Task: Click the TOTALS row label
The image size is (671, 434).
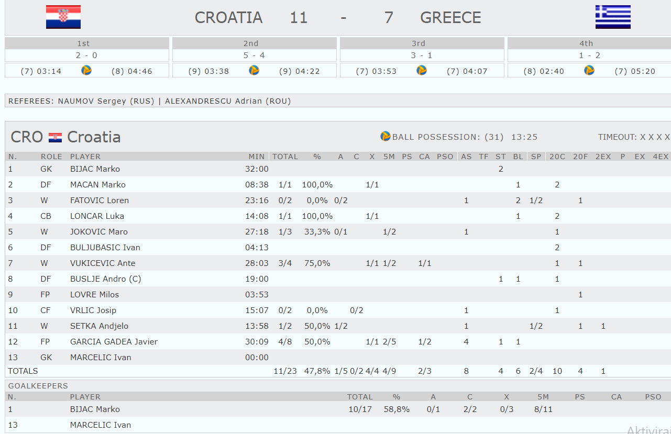Action: tap(23, 371)
